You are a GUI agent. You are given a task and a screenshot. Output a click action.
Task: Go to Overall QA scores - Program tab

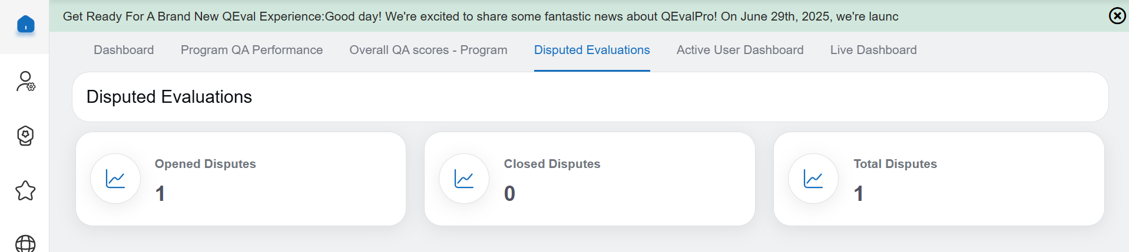click(x=428, y=51)
